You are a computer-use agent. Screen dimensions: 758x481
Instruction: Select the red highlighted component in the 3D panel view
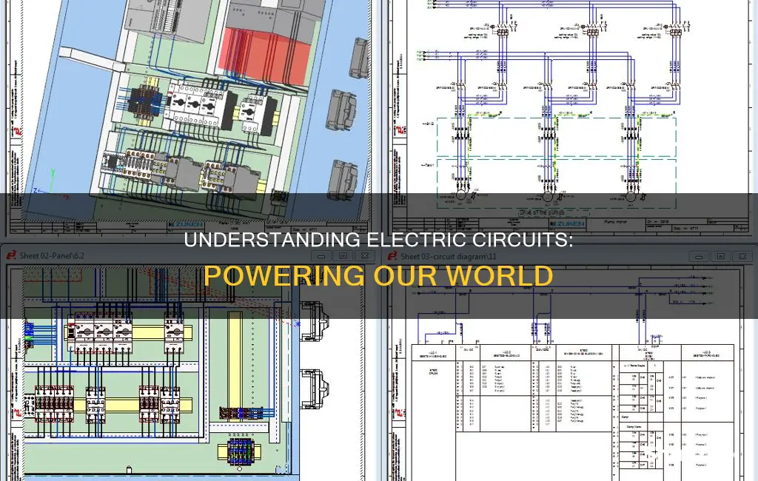265,55
